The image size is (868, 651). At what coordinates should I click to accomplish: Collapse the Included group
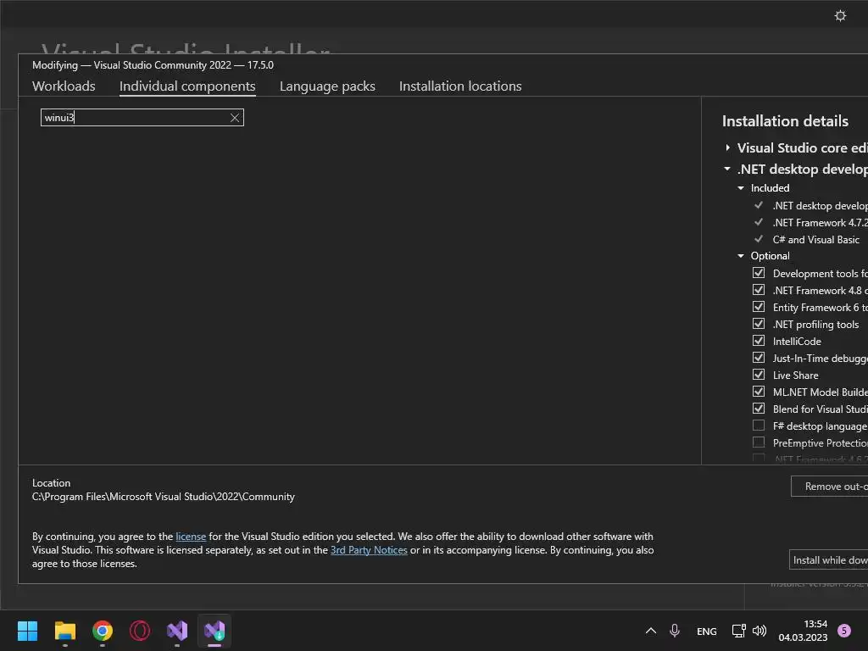741,188
